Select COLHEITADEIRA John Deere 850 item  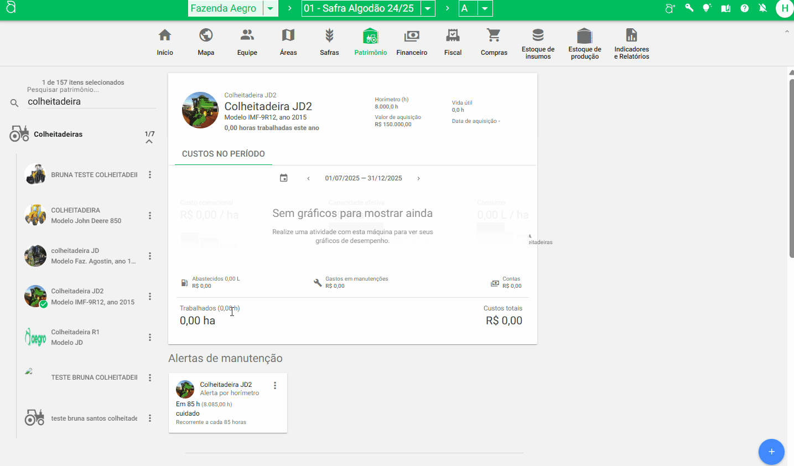(x=86, y=215)
